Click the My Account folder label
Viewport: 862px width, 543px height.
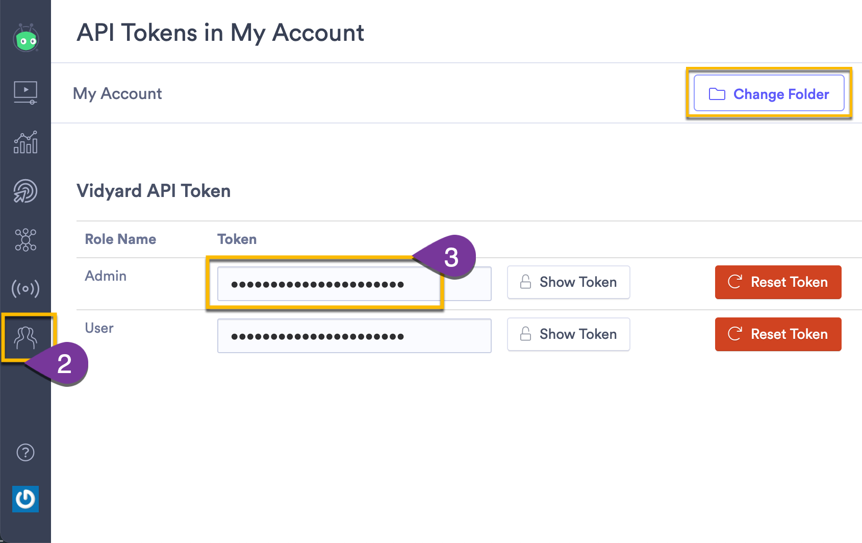point(117,93)
